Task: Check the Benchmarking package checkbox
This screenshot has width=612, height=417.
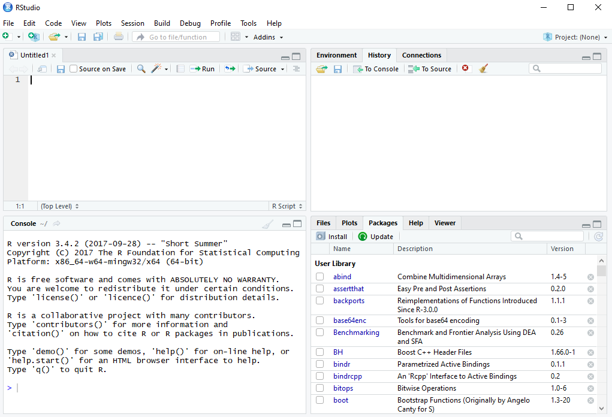Action: pos(320,333)
